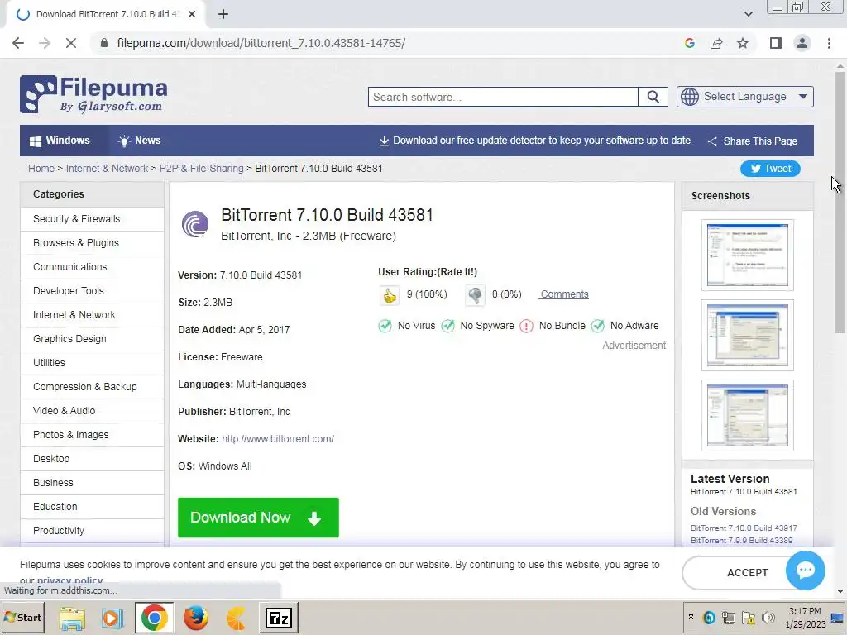The image size is (847, 635).
Task: Click the share page icon in address bar
Action: point(716,43)
